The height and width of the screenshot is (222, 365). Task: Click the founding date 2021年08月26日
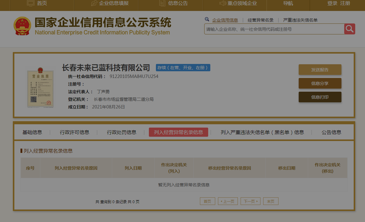(x=109, y=107)
